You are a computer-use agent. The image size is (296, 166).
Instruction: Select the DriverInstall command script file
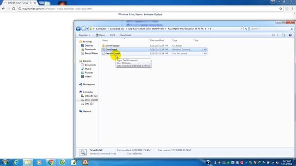click(x=111, y=50)
